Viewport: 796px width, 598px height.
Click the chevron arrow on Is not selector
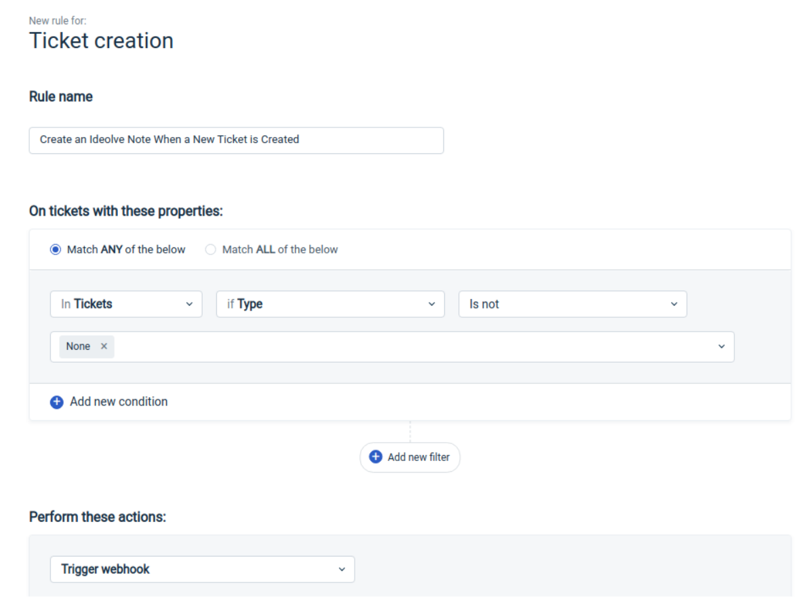point(674,304)
